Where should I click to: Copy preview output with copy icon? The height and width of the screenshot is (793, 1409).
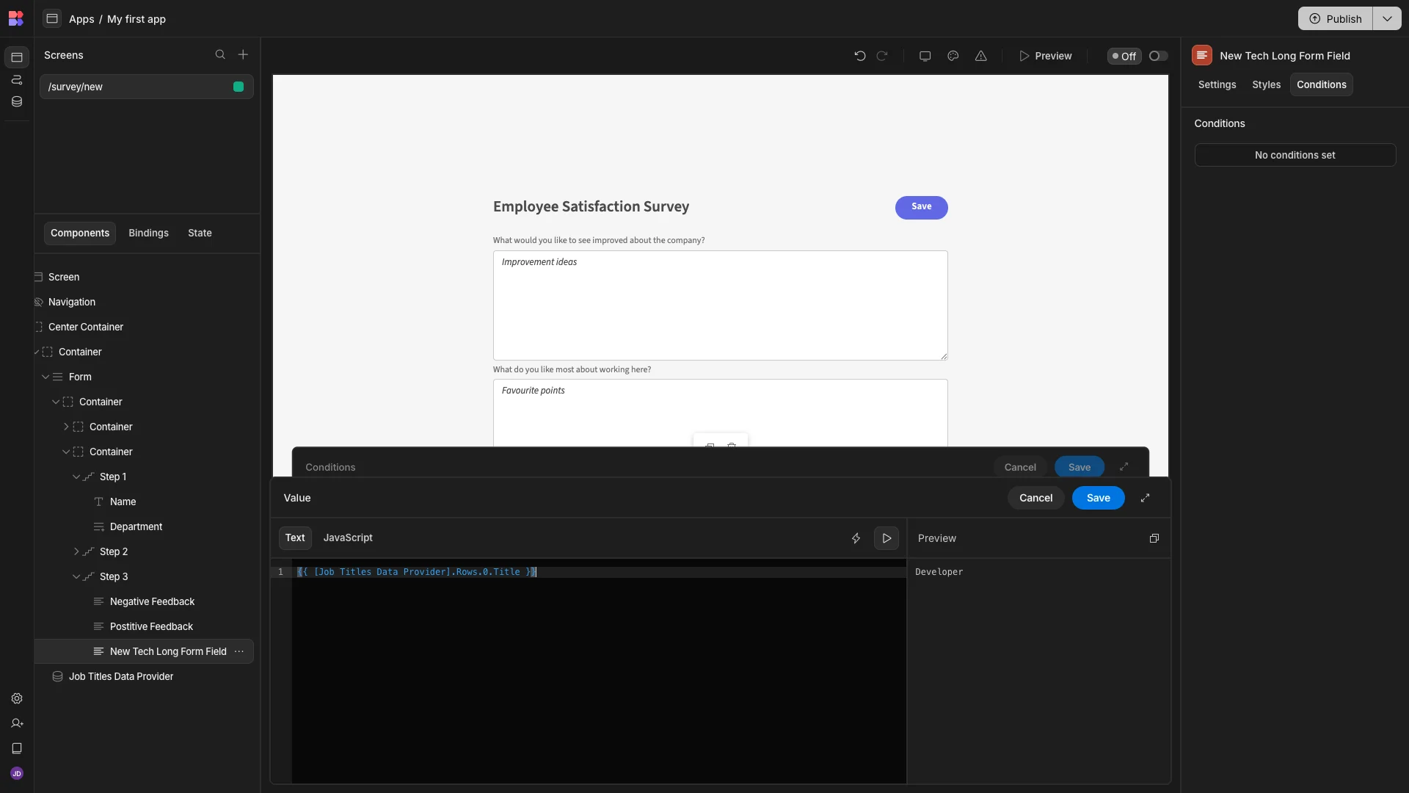[1154, 538]
